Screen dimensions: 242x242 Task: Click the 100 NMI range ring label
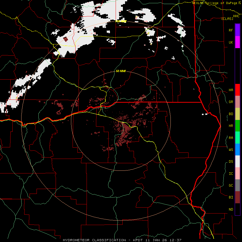(x=121, y=21)
